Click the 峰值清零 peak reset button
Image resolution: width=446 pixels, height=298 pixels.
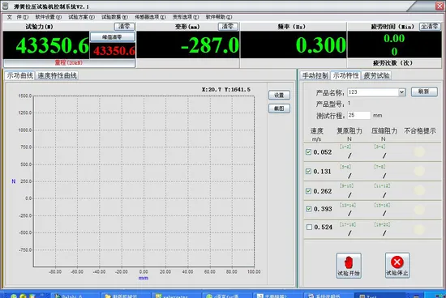pos(113,37)
